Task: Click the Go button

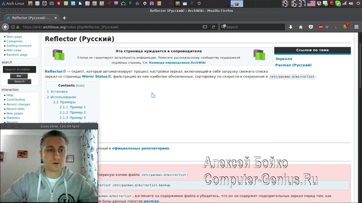Action: point(19,76)
